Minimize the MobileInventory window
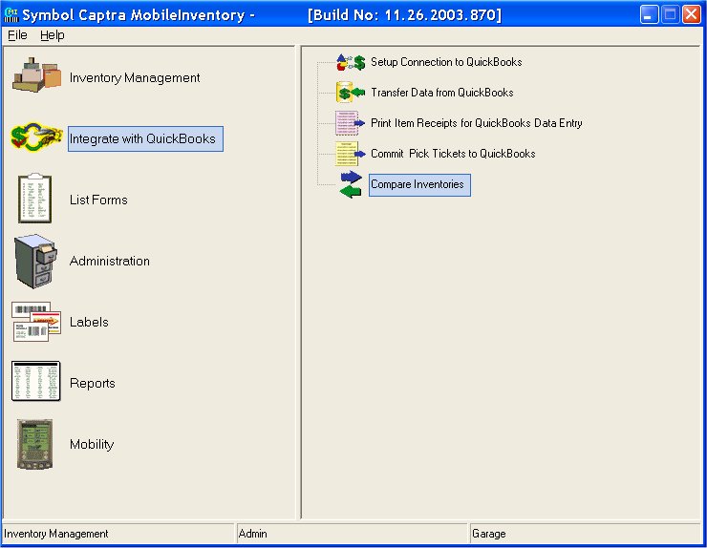 (649, 14)
